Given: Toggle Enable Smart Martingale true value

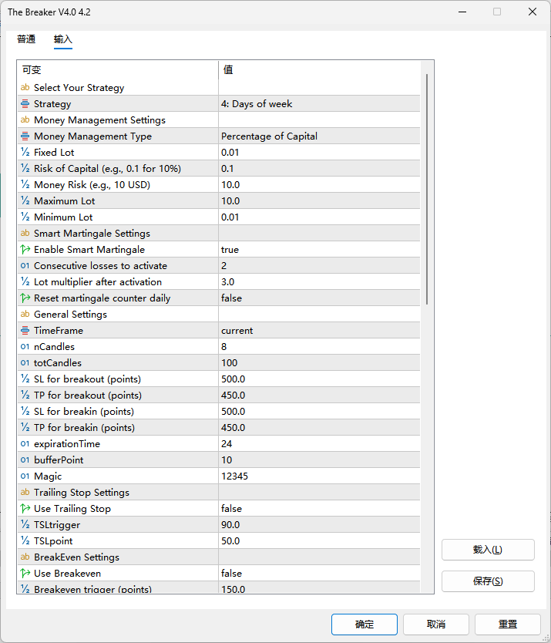Looking at the screenshot, I should coord(319,250).
